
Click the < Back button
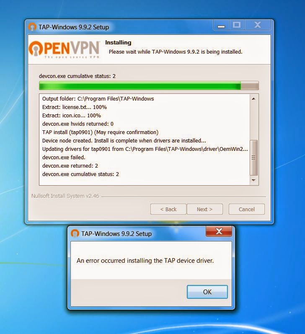[x=168, y=209]
